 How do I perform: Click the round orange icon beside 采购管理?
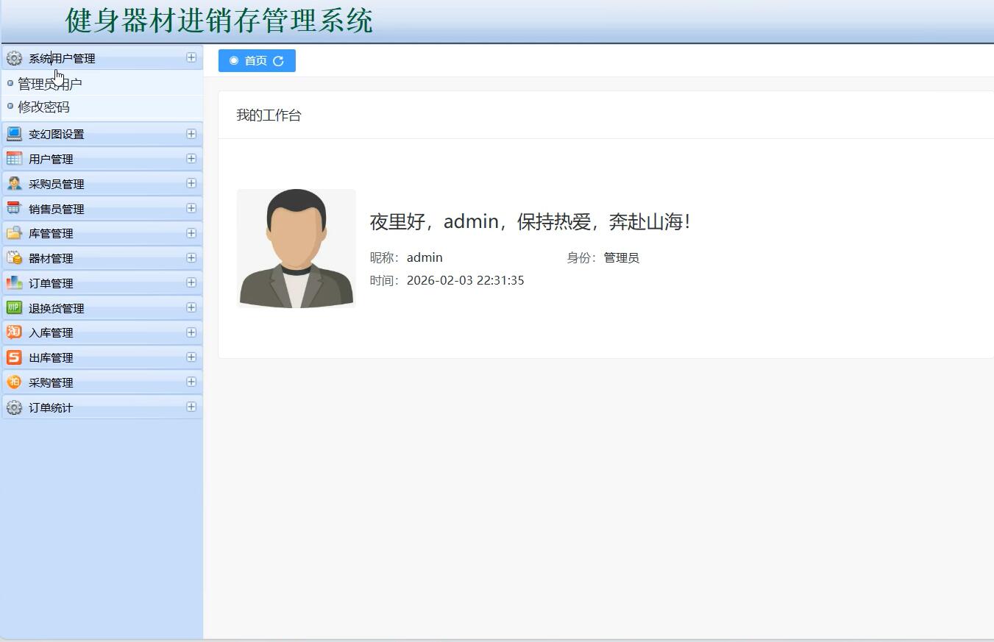tap(14, 382)
